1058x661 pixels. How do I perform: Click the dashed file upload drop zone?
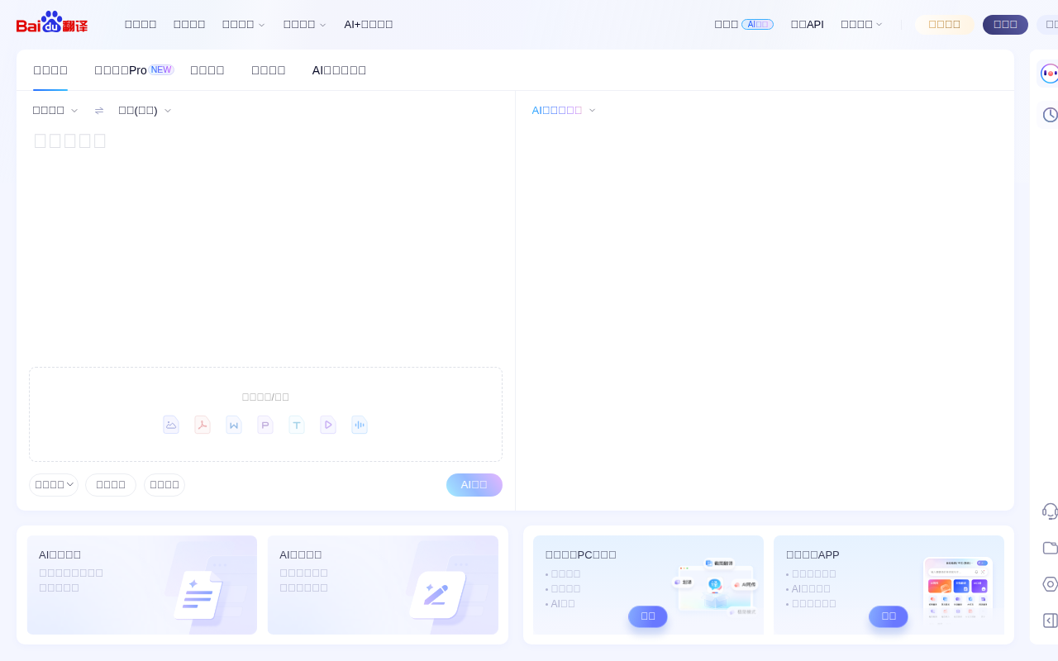(x=265, y=415)
